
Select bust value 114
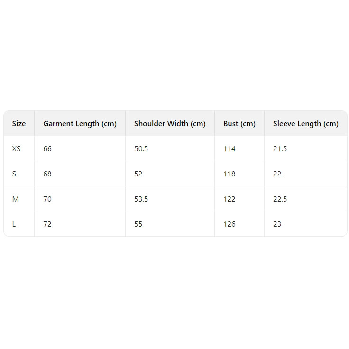click(x=230, y=149)
